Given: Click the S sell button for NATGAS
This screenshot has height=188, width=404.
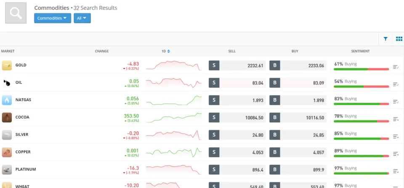Looking at the screenshot, I should point(214,100).
